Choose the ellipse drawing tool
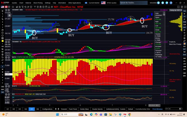Viewport: 187px width, 117px height. tap(2, 36)
